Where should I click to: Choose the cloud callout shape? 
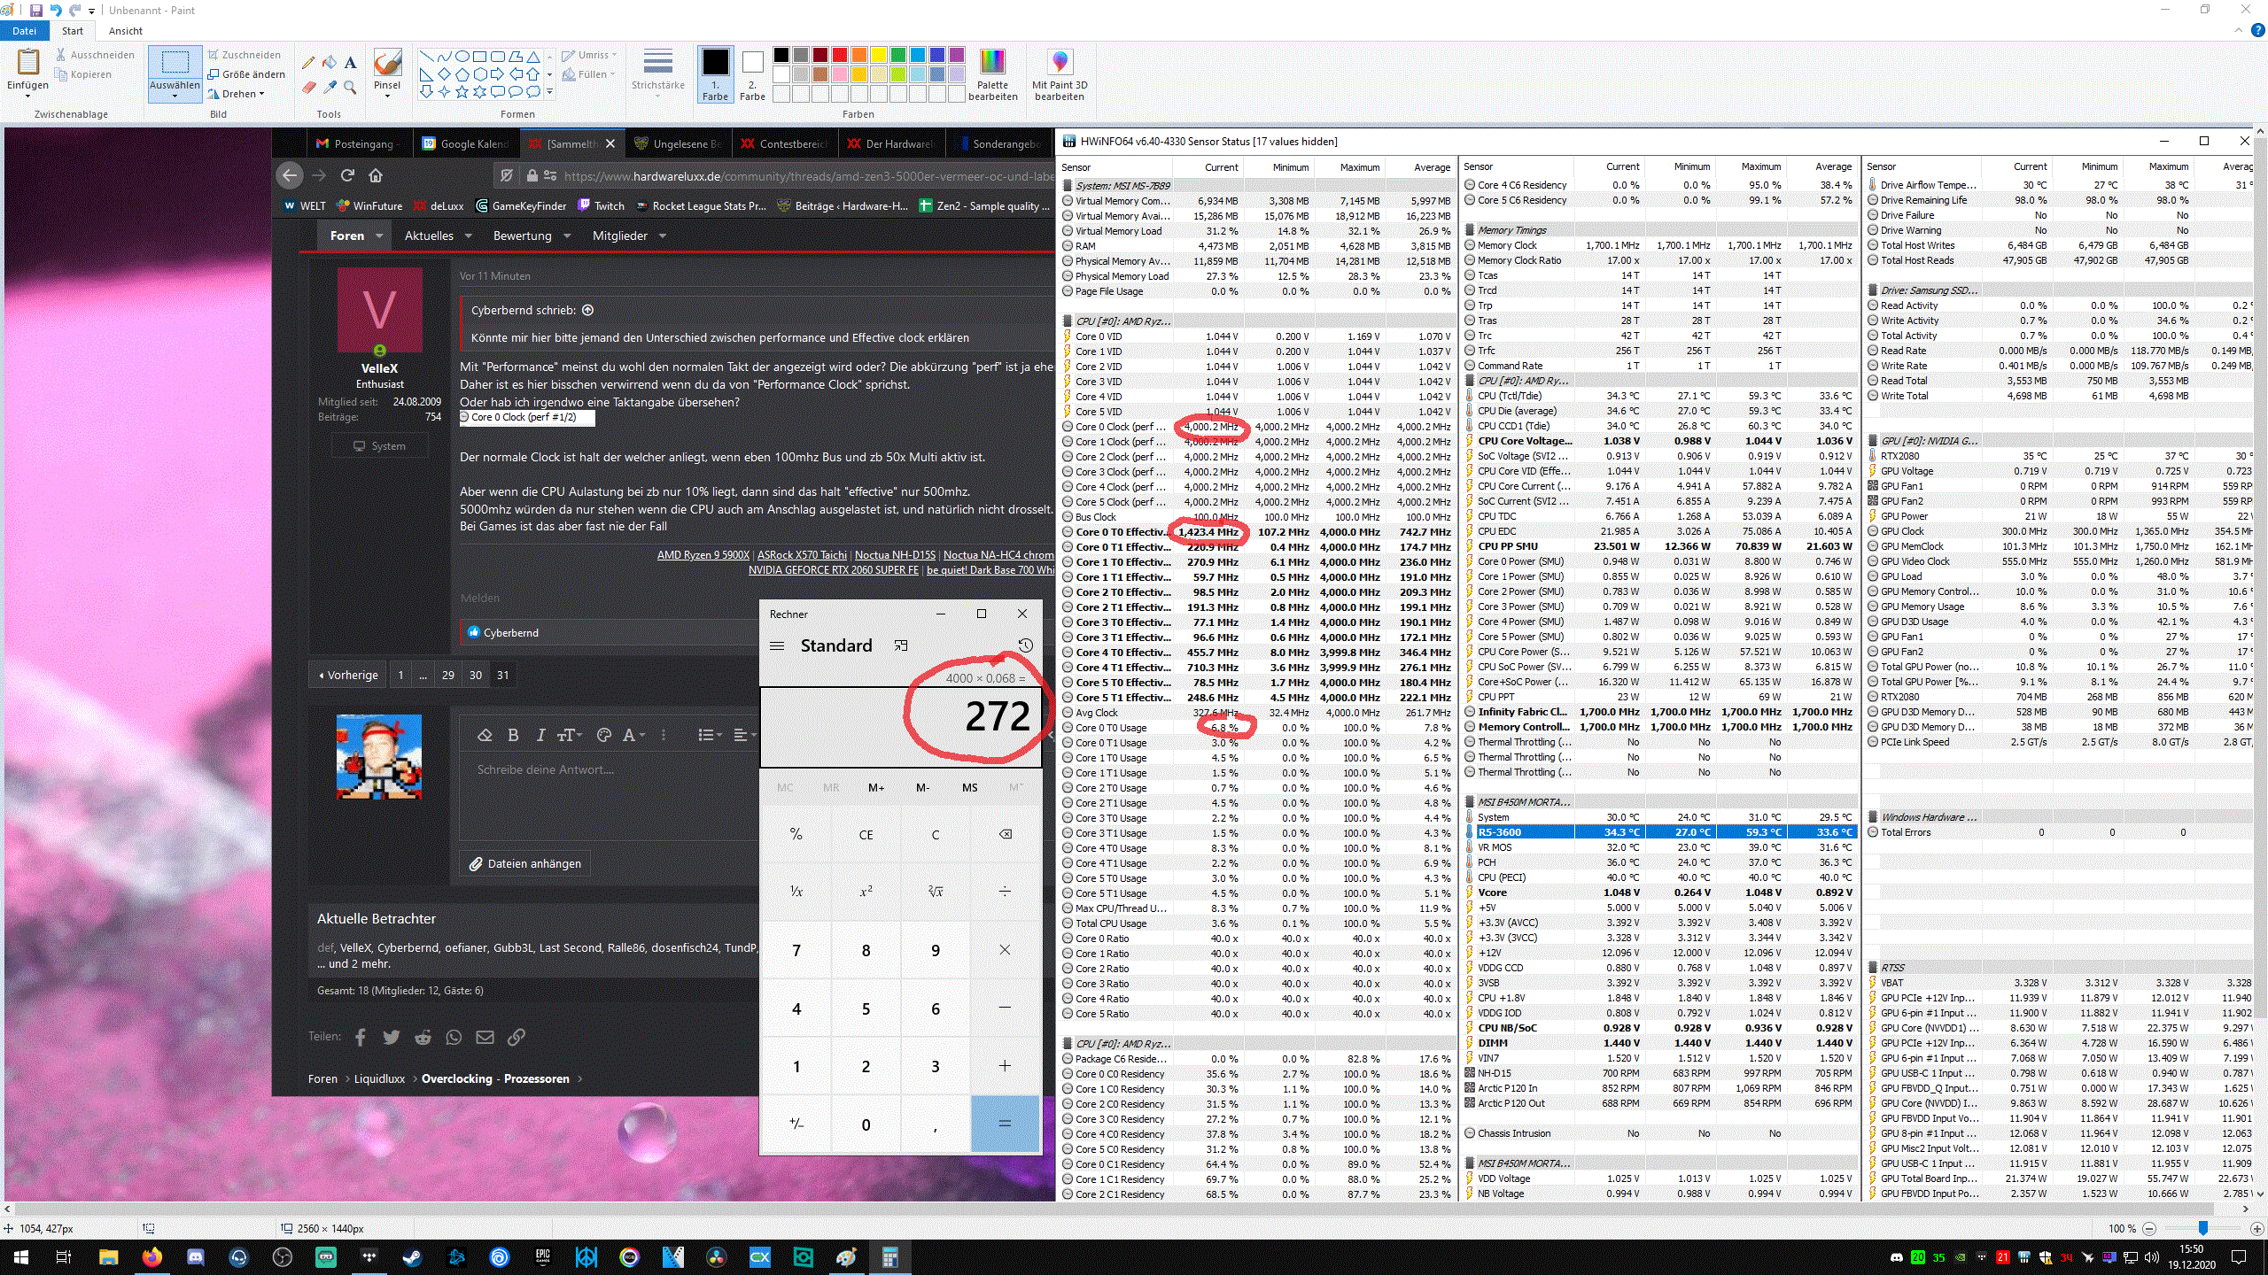[x=532, y=91]
